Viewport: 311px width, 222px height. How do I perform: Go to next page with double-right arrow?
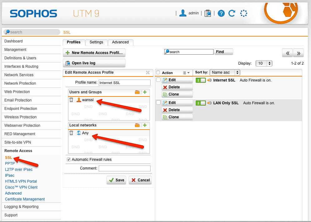[299, 53]
